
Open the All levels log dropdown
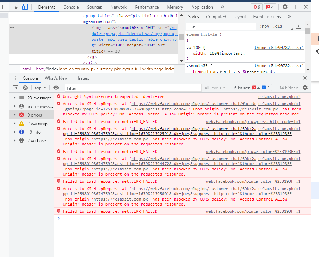tap(215, 88)
